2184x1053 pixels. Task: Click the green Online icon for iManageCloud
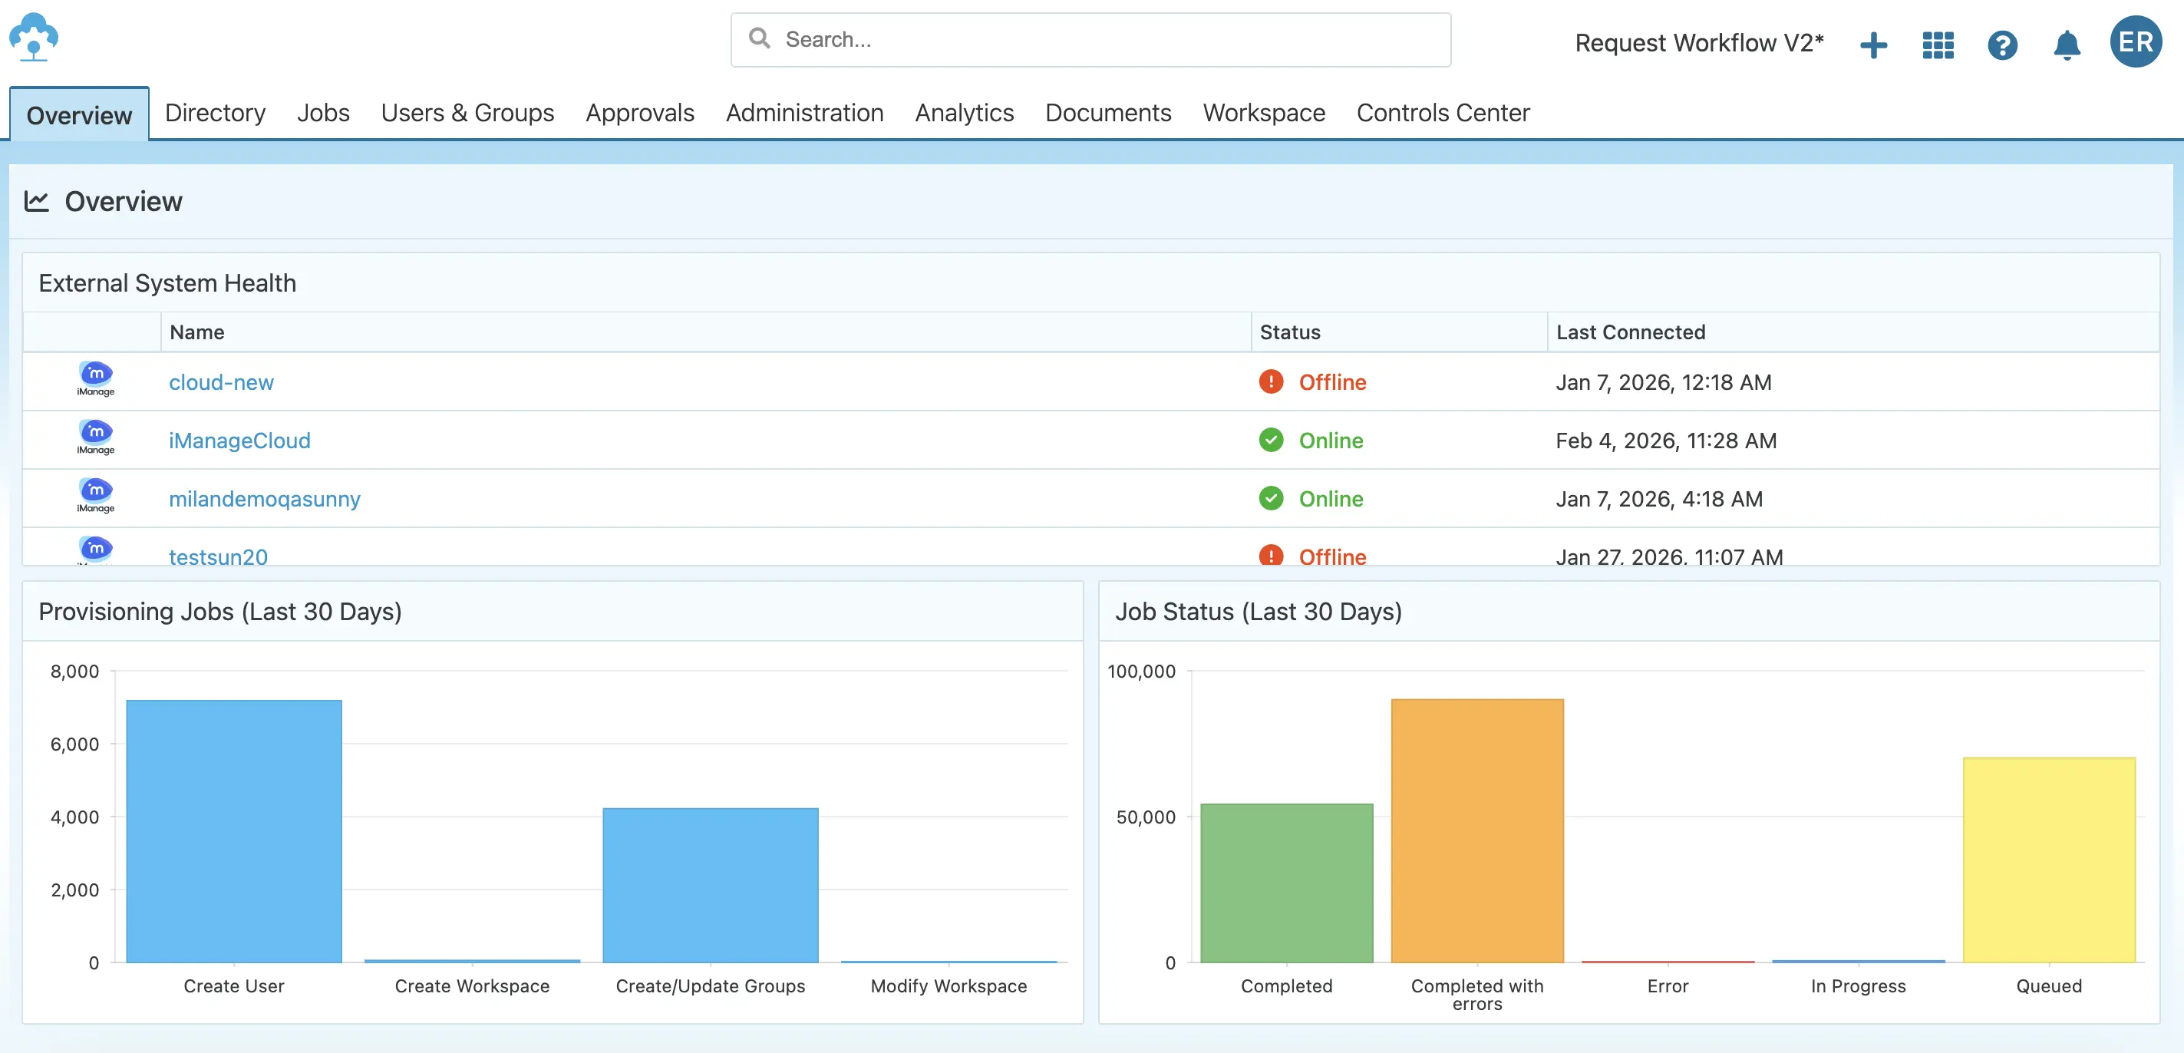[x=1272, y=440]
